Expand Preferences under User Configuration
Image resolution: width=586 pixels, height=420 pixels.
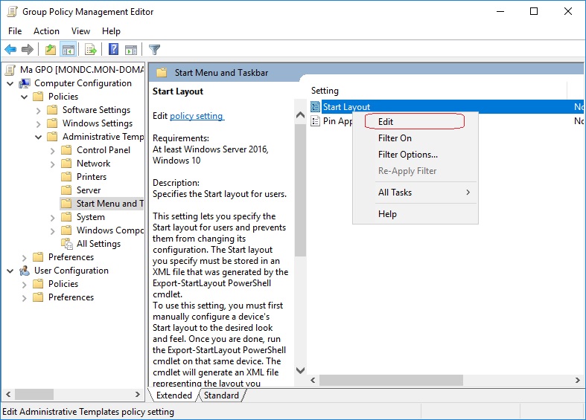pos(25,298)
